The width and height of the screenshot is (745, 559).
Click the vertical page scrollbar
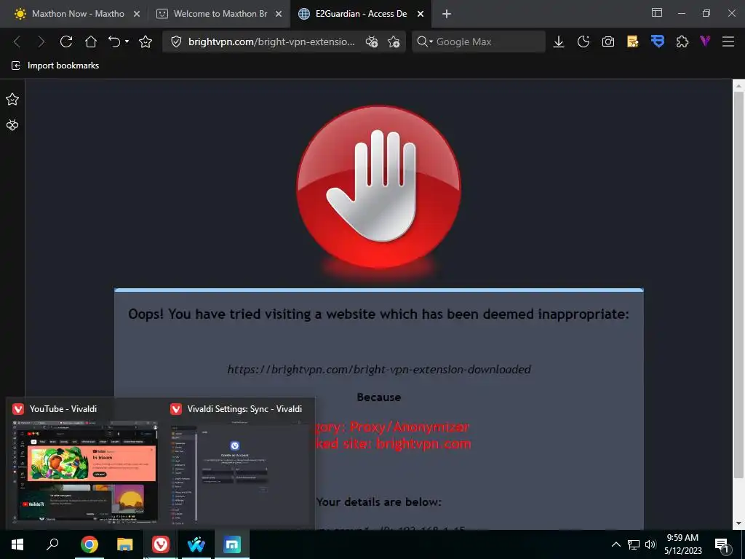click(738, 285)
